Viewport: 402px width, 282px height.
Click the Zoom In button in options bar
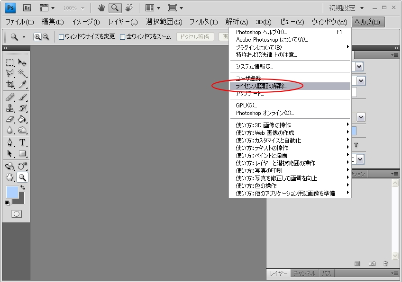37,37
